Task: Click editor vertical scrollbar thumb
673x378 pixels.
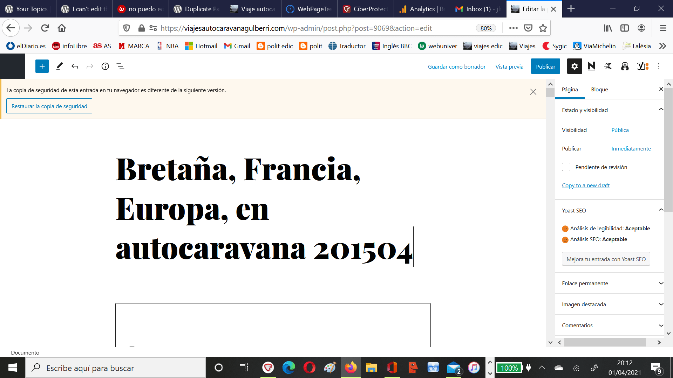Action: pos(550,93)
